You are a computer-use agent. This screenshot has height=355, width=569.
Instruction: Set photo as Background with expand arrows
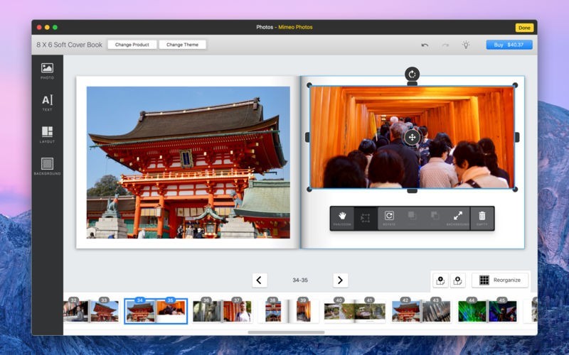458,217
